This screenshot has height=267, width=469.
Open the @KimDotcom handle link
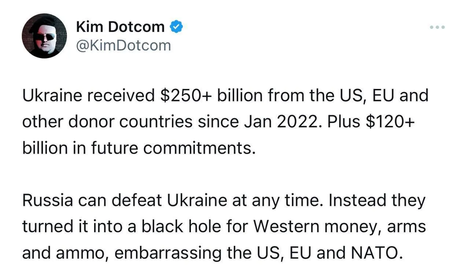[x=123, y=45]
